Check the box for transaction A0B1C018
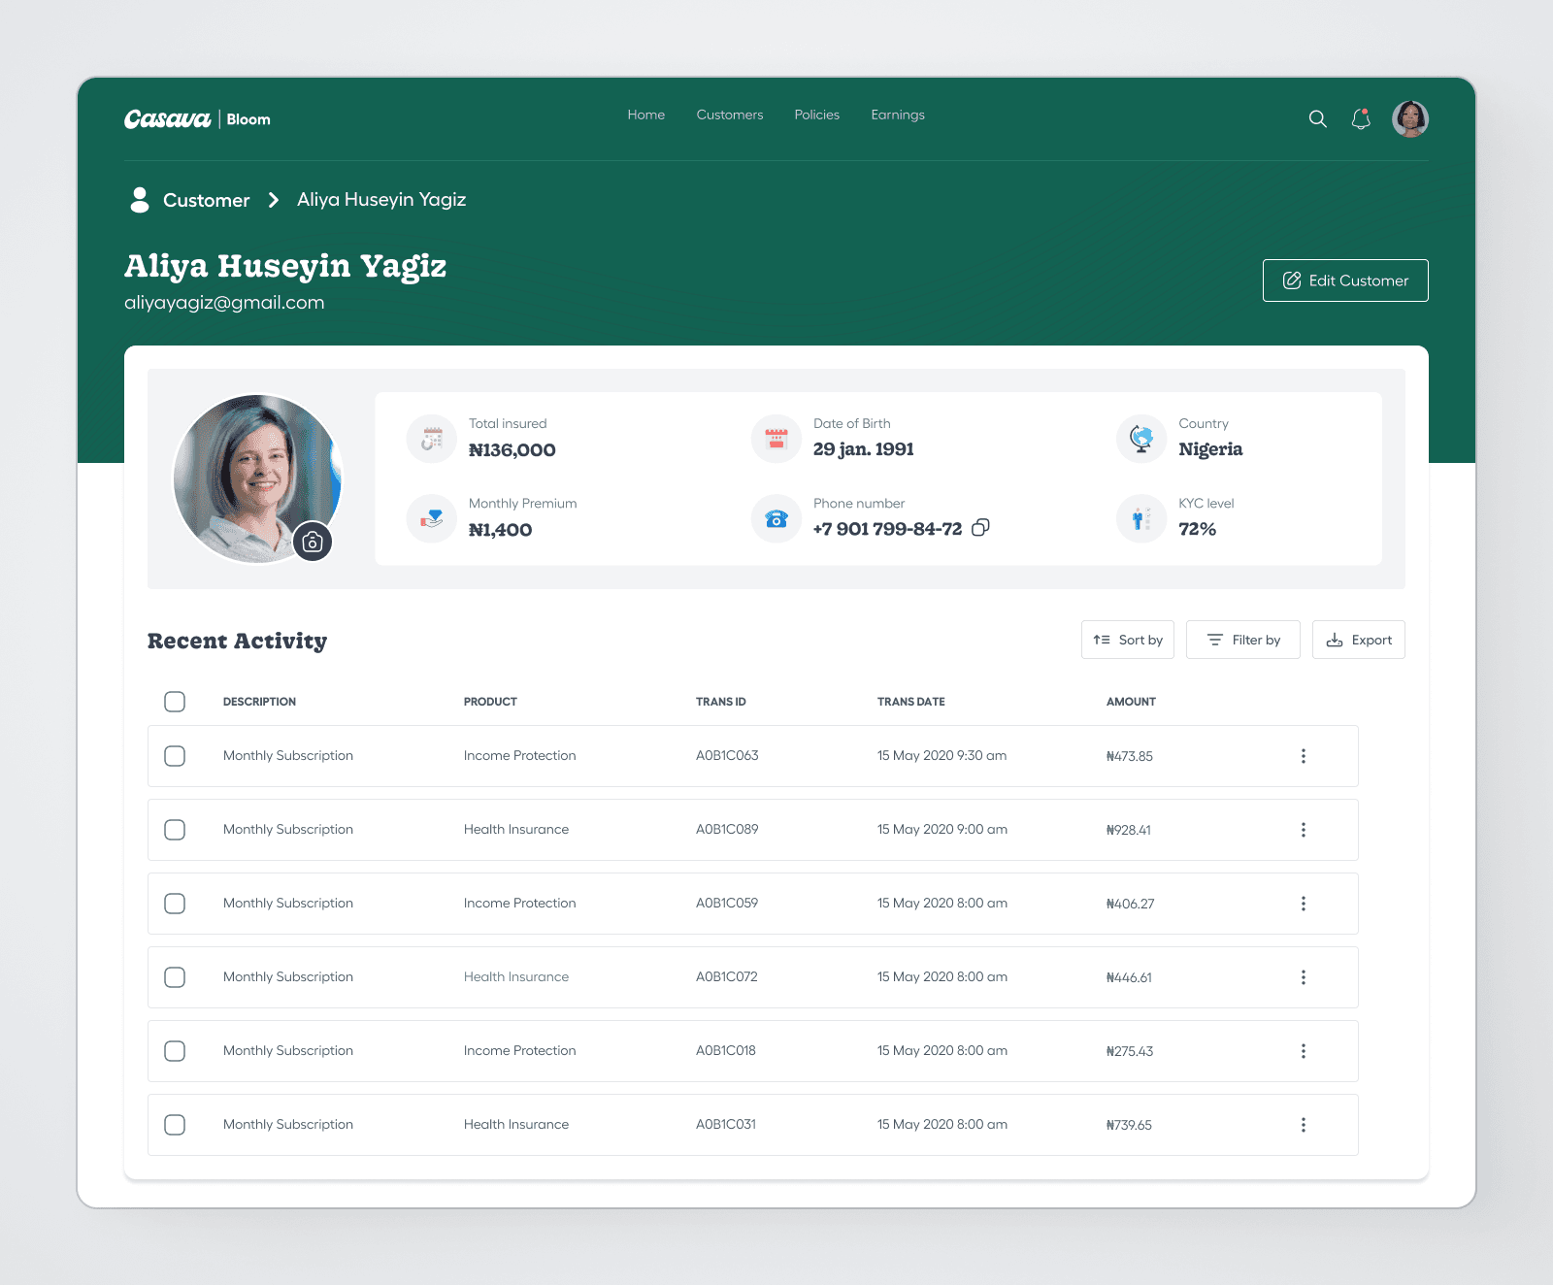This screenshot has width=1553, height=1285. [175, 1051]
